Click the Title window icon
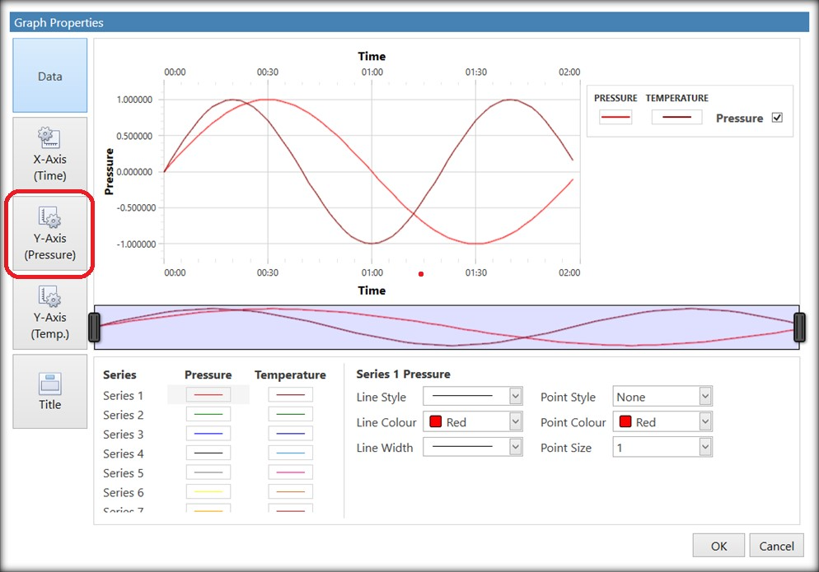Image resolution: width=819 pixels, height=572 pixels. (49, 384)
